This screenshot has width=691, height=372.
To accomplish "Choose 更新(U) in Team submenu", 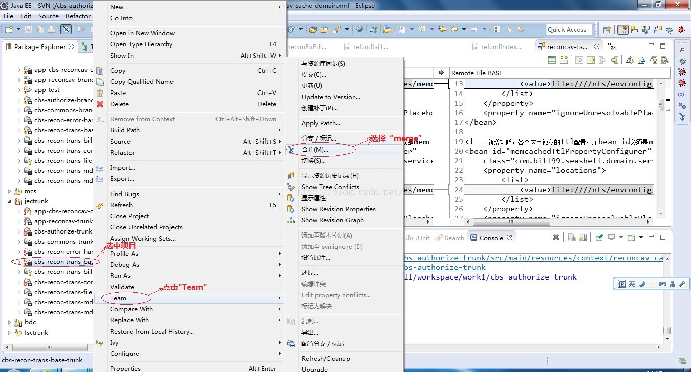I will coord(344,86).
